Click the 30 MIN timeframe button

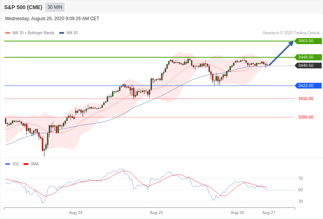click(x=55, y=7)
